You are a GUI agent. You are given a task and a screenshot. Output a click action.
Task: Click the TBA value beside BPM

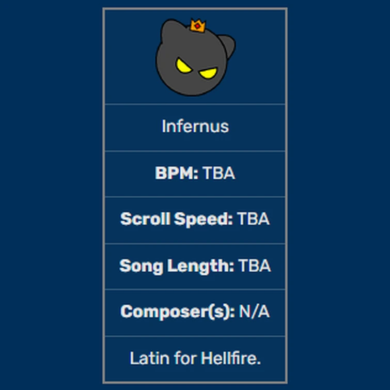pos(219,173)
